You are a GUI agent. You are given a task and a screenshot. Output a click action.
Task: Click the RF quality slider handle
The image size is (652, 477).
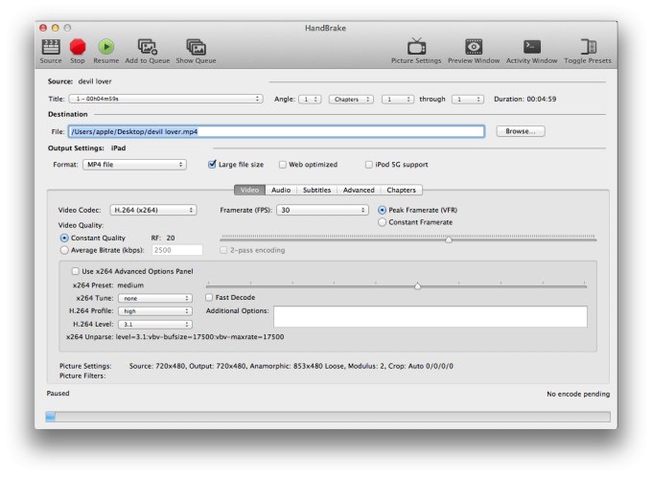[x=449, y=239]
